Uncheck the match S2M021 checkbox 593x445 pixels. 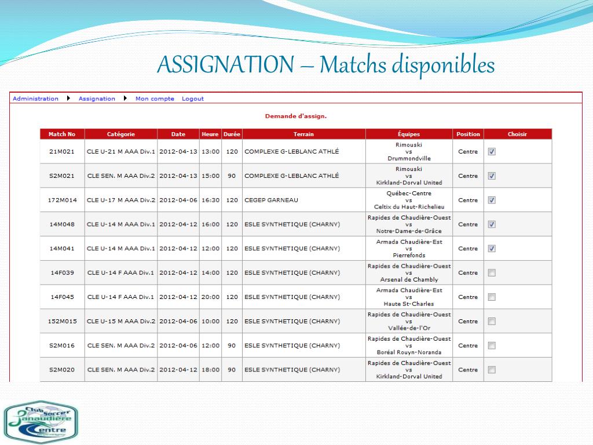coord(492,176)
